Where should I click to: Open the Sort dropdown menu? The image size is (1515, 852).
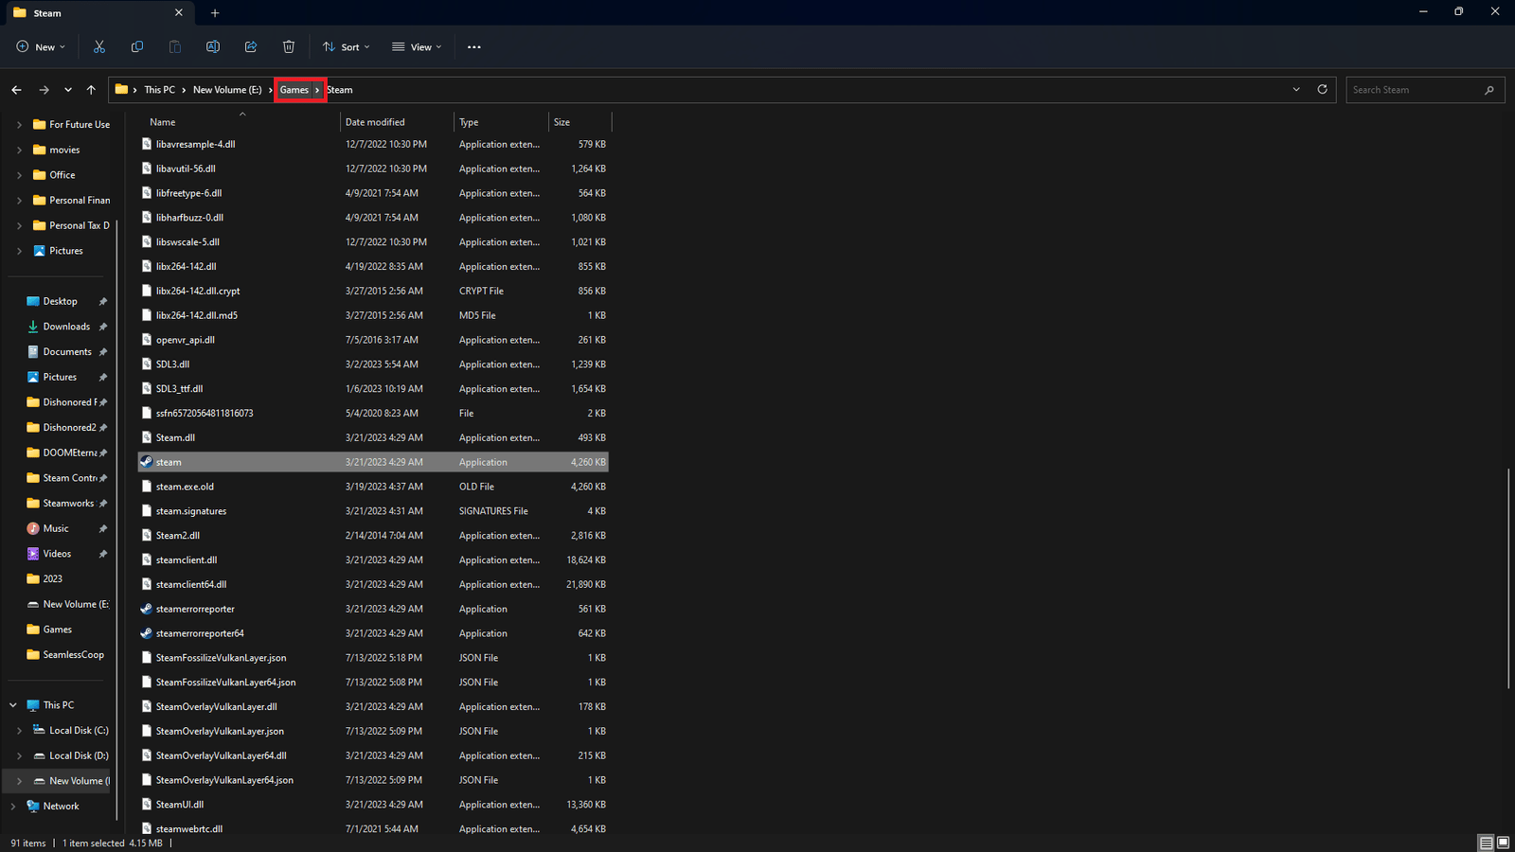pyautogui.click(x=346, y=47)
